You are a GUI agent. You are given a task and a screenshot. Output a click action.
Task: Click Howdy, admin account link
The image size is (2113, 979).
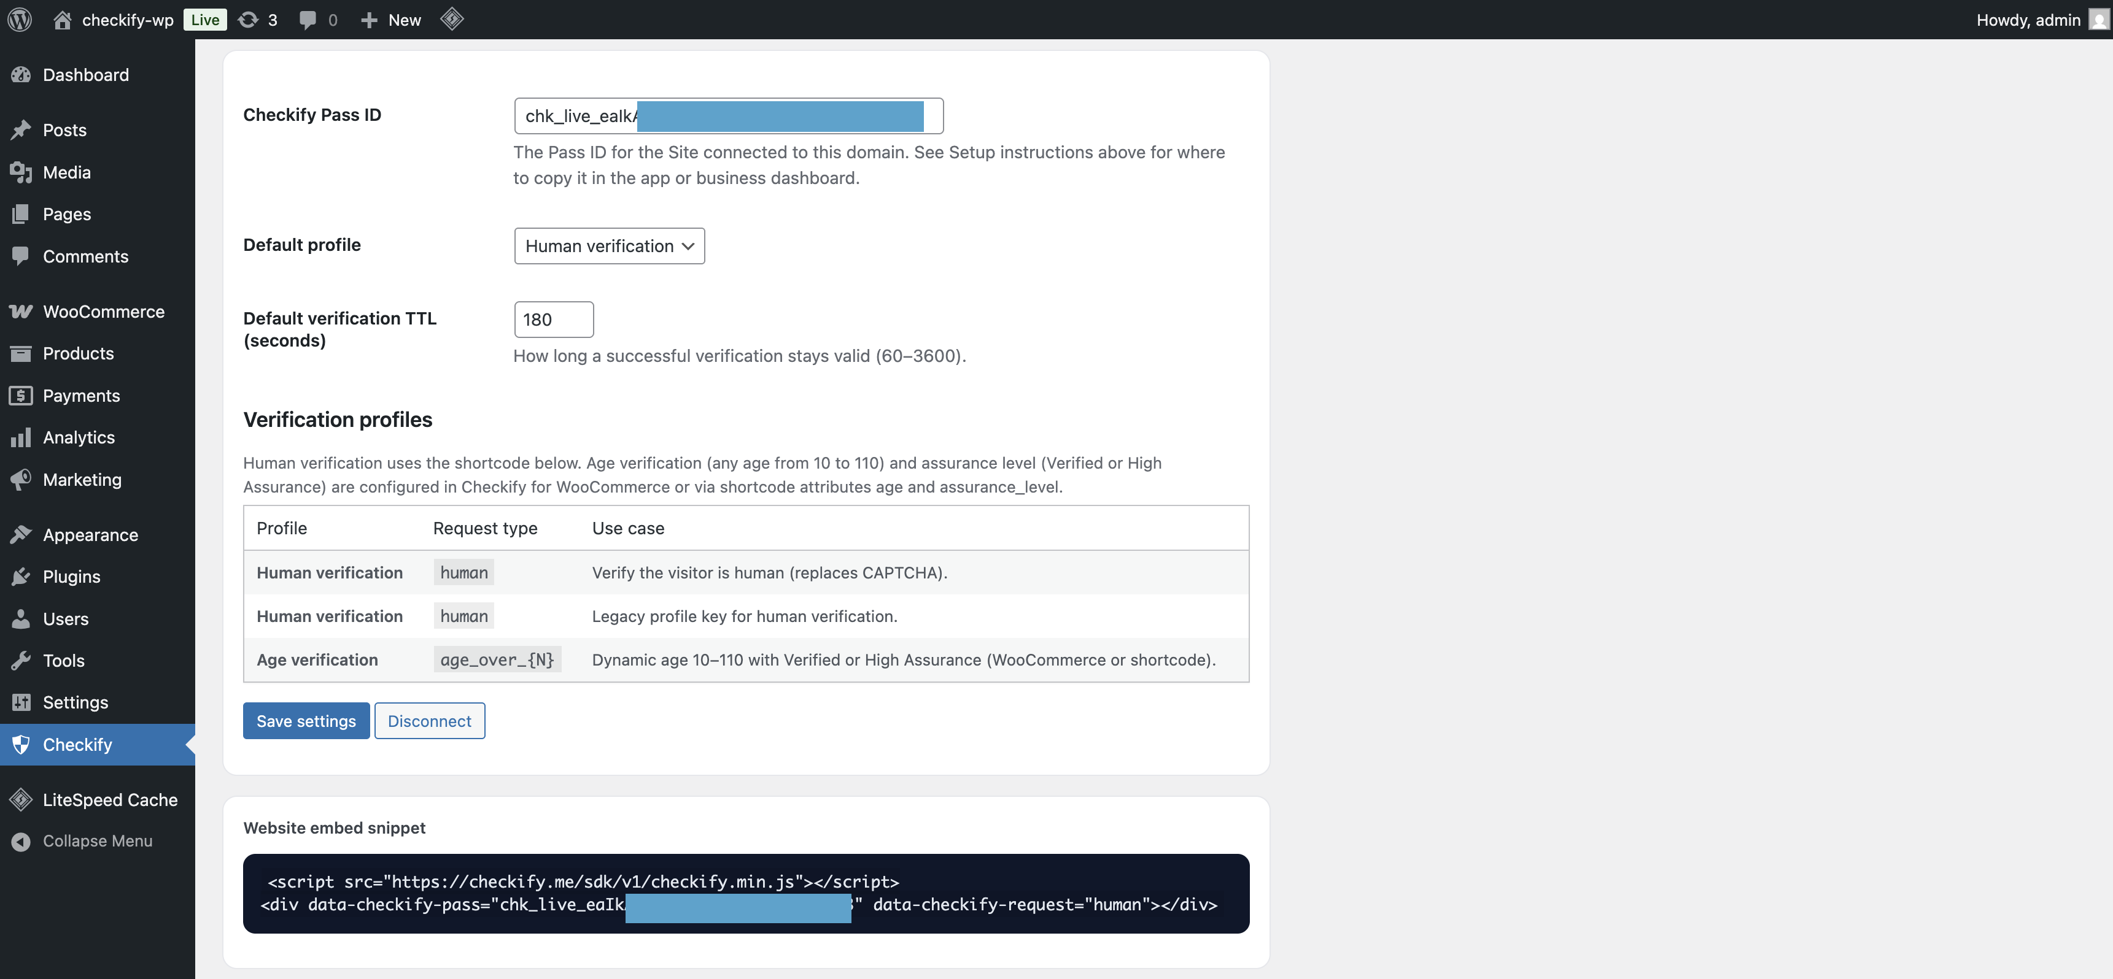[x=2028, y=20]
